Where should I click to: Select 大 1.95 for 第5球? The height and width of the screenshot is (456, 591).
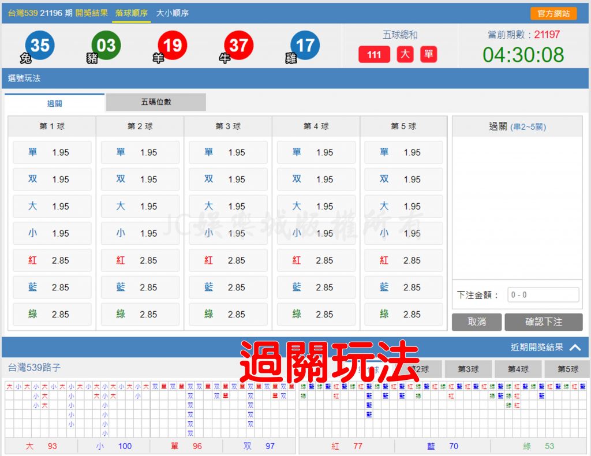[x=403, y=206]
